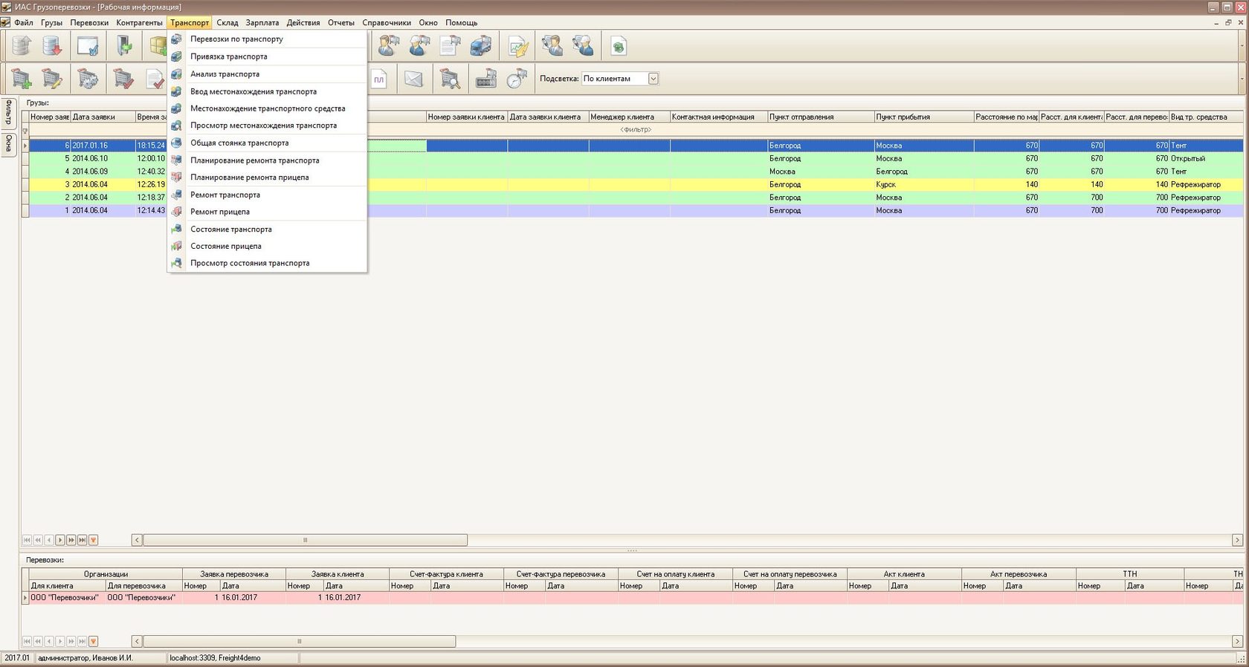Click the database upload icon in toolbar
The width and height of the screenshot is (1249, 667).
[22, 47]
